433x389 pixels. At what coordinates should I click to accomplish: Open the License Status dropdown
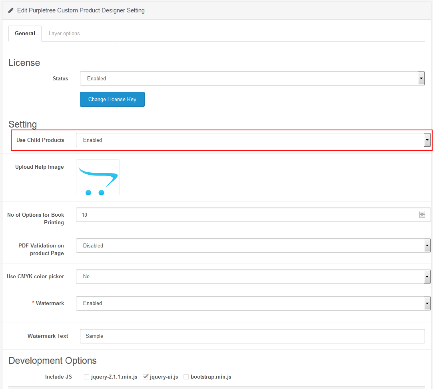[x=252, y=78]
